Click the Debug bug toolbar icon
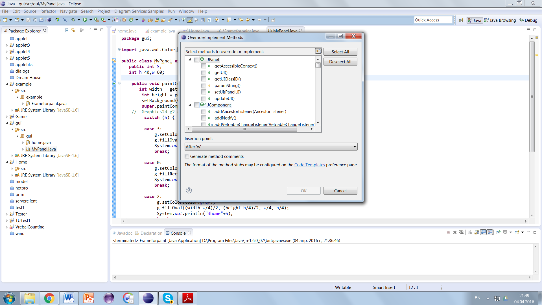 (73, 20)
